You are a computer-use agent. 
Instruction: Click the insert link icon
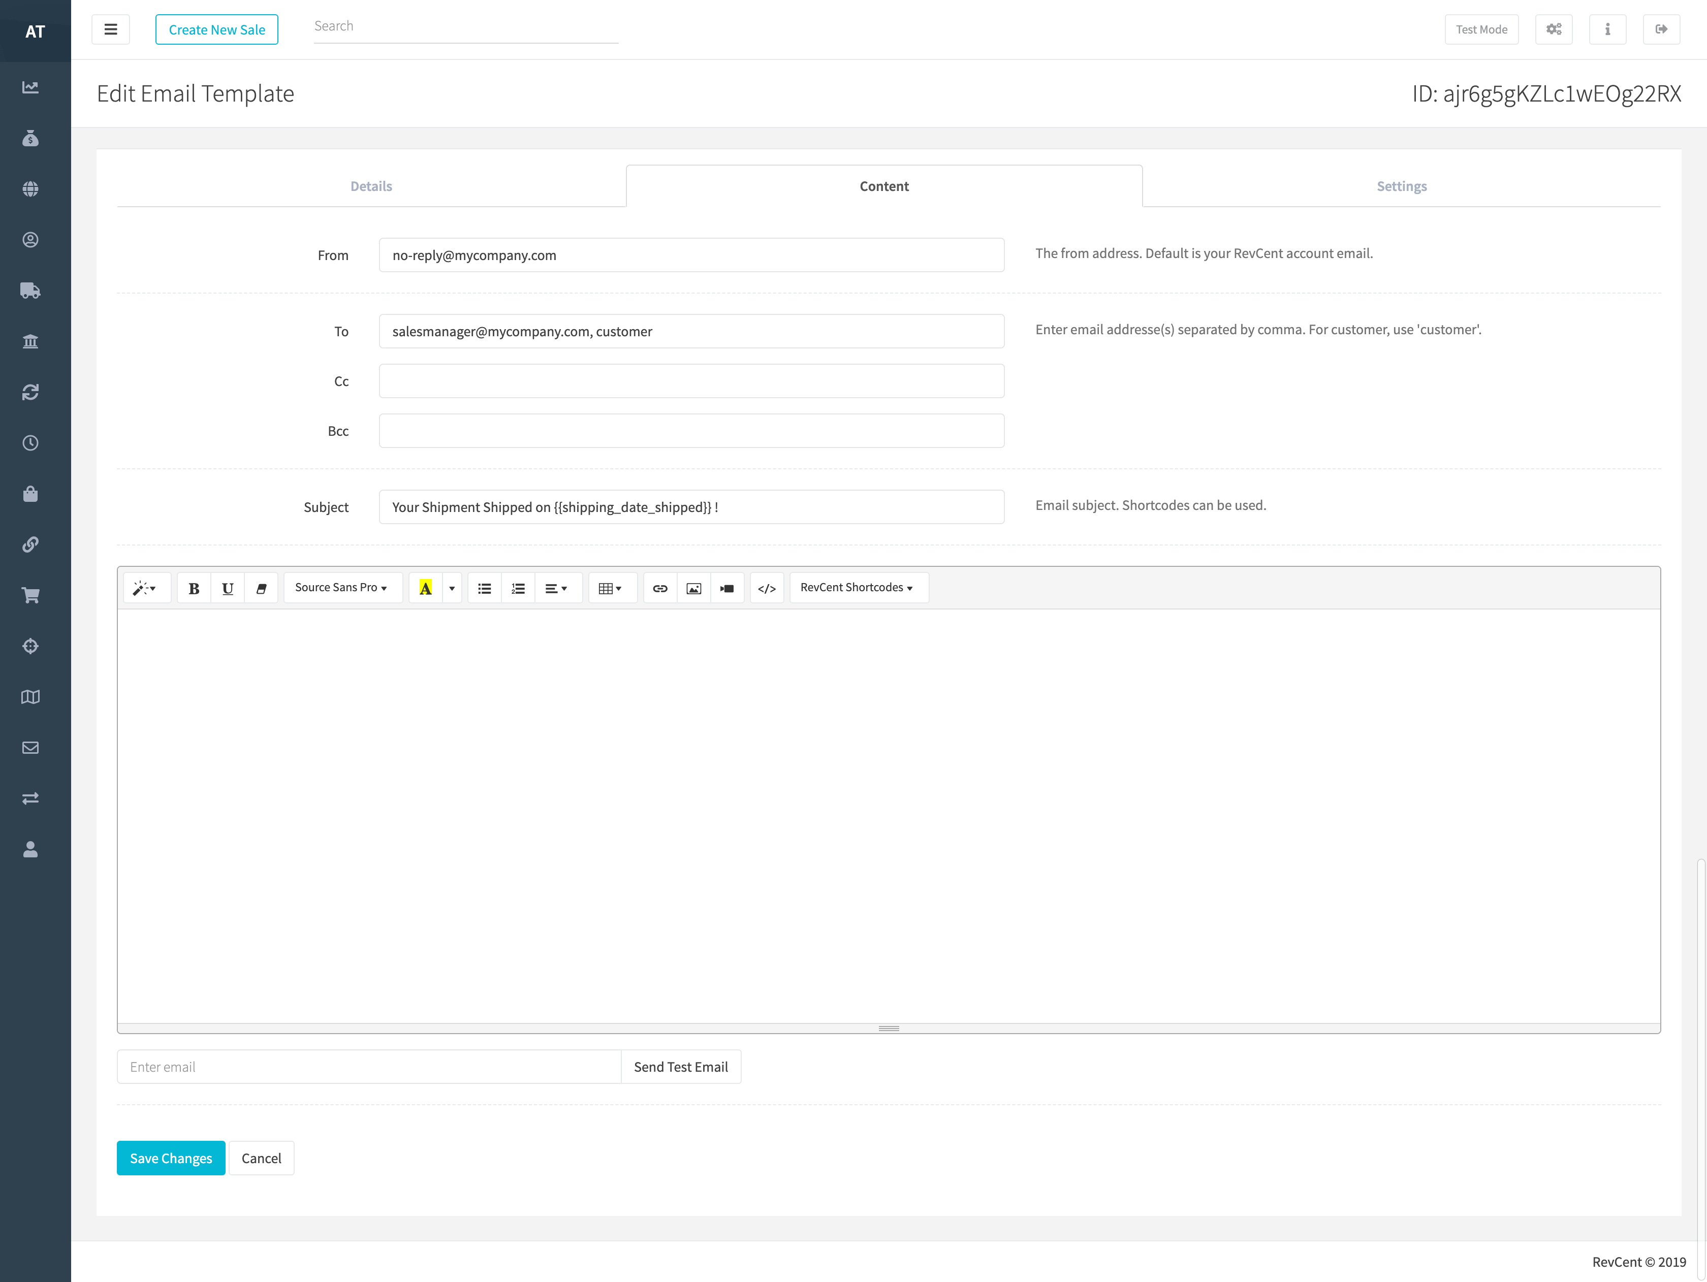click(660, 588)
